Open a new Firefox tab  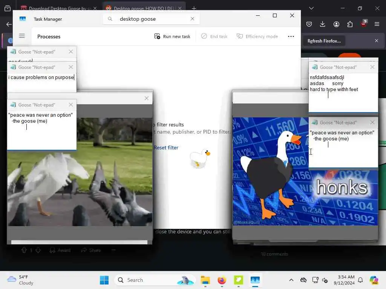[x=194, y=8]
